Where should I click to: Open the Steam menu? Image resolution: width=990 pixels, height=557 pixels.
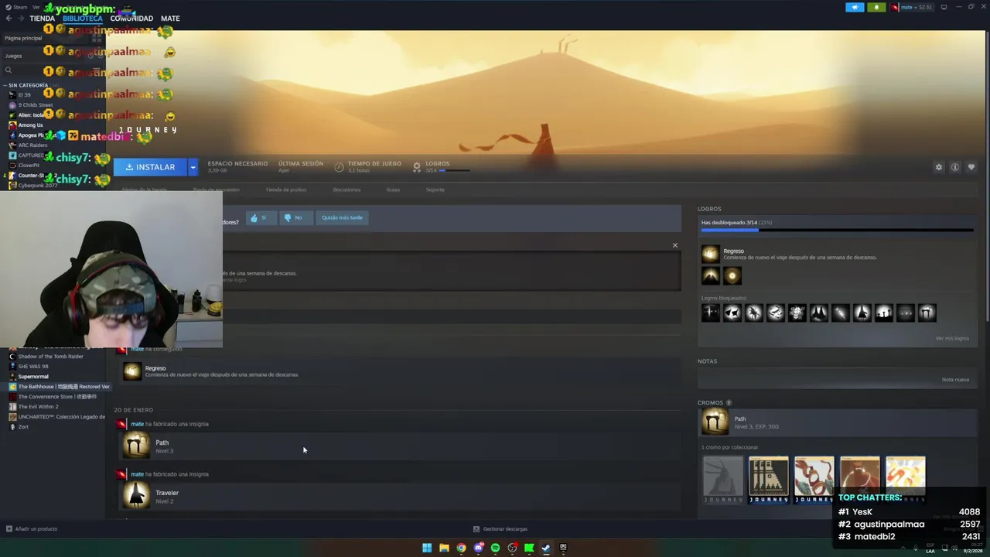(x=17, y=7)
